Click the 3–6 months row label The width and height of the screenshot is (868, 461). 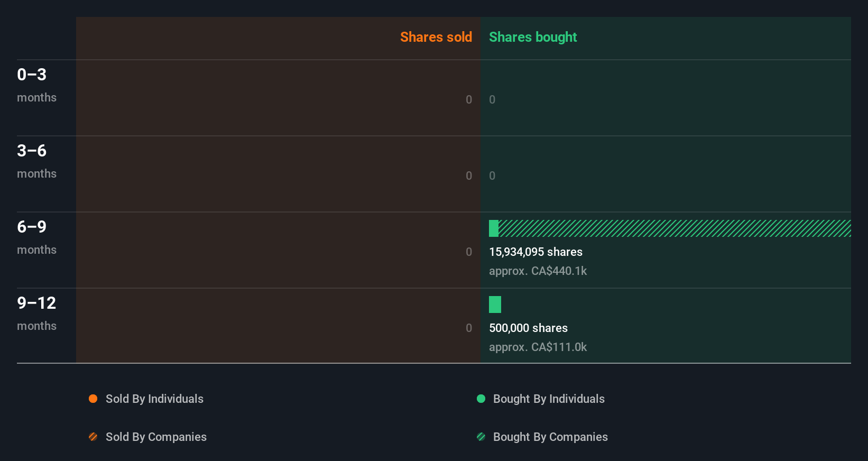tap(36, 161)
